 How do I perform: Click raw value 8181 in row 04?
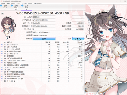(81, 49)
